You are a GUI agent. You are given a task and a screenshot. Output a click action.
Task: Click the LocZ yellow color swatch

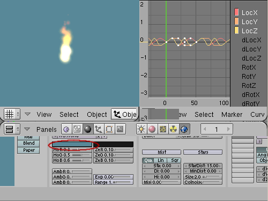pos(236,30)
